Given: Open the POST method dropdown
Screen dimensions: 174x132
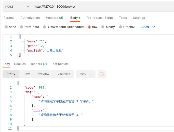Looking at the screenshot, I should (17, 7).
